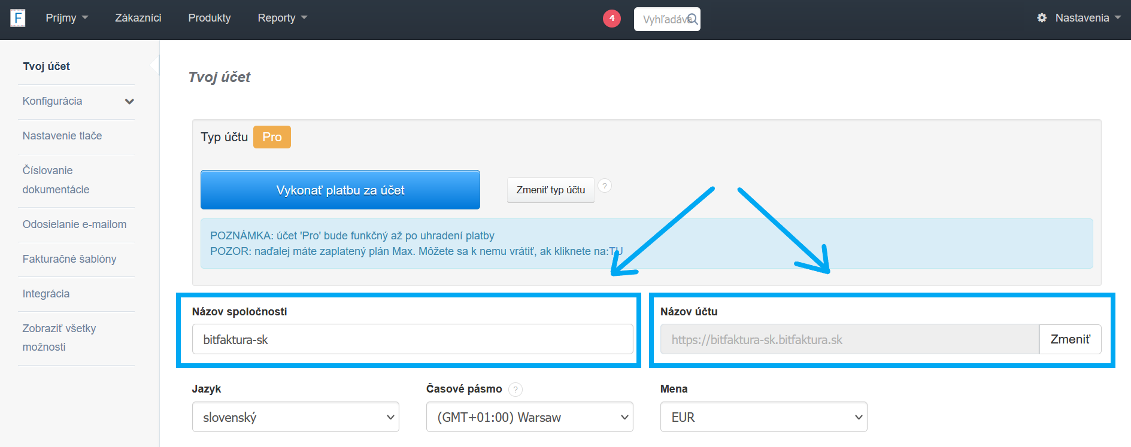The height and width of the screenshot is (447, 1131).
Task: Click Zobraziť všetky možnosti in the sidebar
Action: pos(59,337)
